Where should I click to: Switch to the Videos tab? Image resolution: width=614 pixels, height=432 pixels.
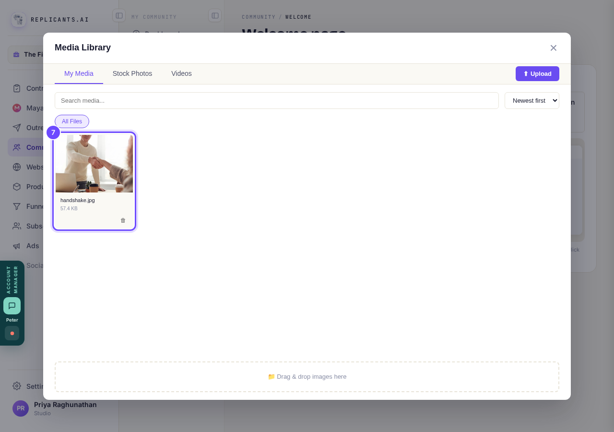(181, 73)
